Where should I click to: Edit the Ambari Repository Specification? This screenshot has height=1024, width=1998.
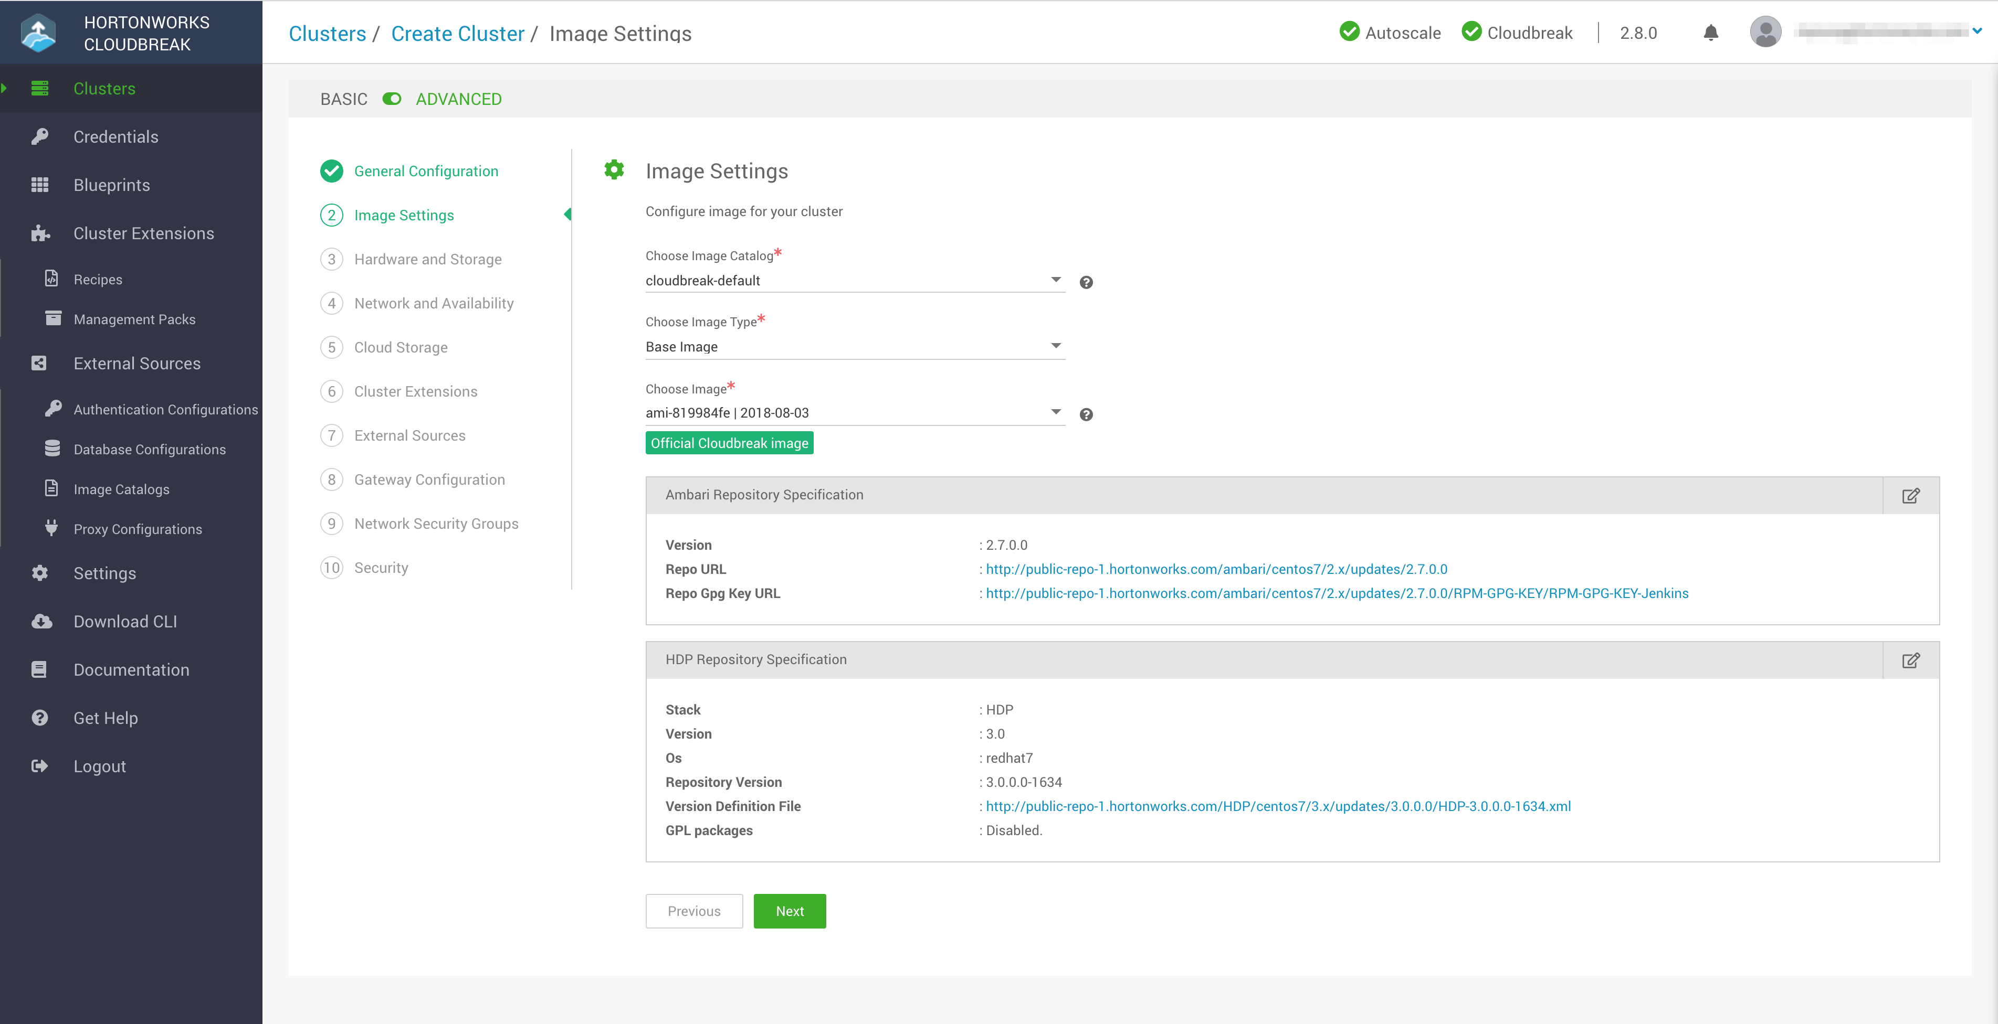(x=1912, y=495)
